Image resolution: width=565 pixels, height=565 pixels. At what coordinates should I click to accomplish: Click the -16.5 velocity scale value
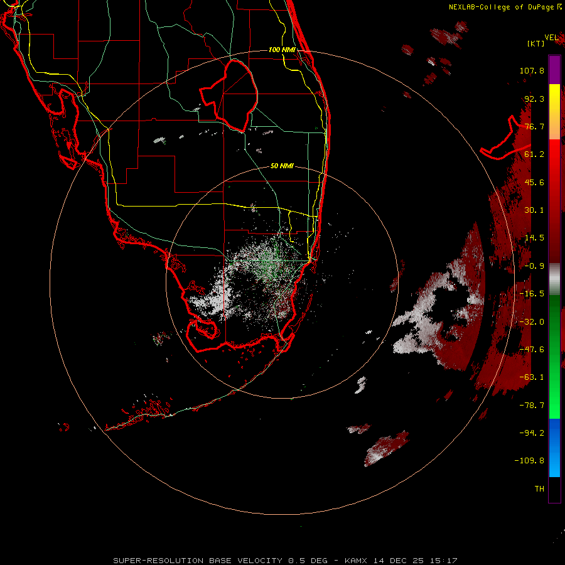coord(532,294)
